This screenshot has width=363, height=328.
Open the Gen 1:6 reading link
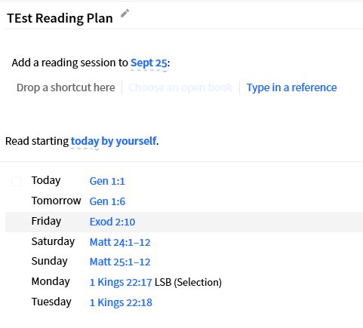click(107, 201)
